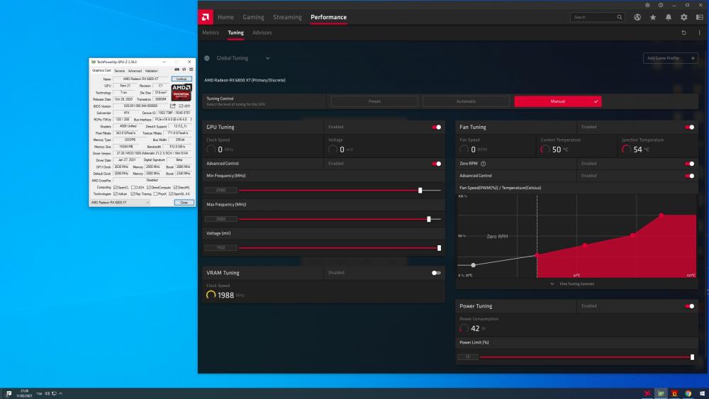This screenshot has width=709, height=399.
Task: Switch to Validation tab in GPU-Z
Action: click(x=152, y=70)
